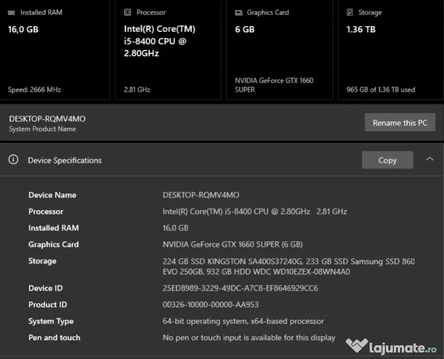Copy the device specifications
444x359 pixels.
tap(387, 160)
